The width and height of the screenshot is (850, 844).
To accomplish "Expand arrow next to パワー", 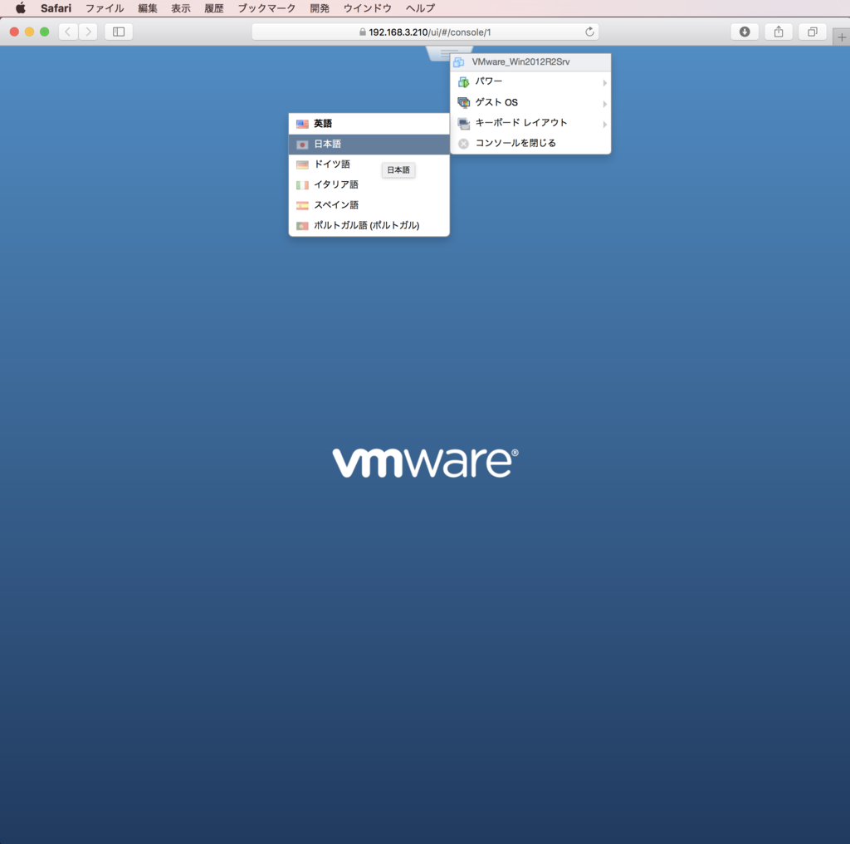I will 604,83.
